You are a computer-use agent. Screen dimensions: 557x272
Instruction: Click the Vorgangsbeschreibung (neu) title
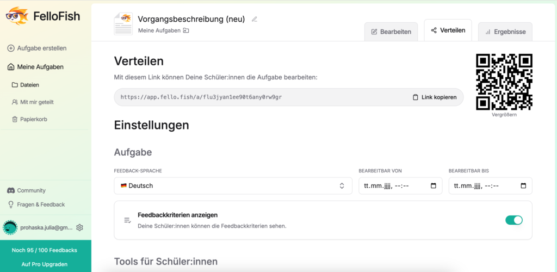click(191, 19)
